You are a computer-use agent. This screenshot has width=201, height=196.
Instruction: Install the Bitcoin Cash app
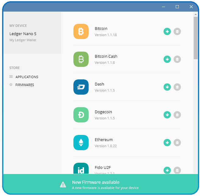click(167, 59)
